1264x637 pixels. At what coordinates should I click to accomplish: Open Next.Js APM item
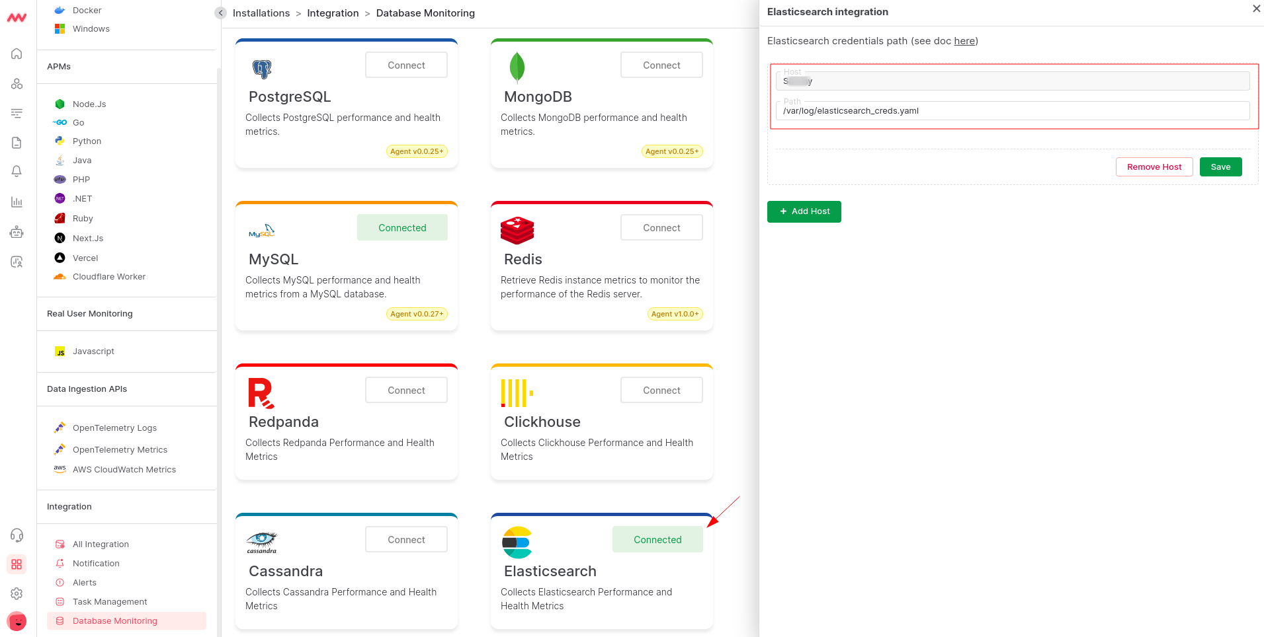coord(87,238)
